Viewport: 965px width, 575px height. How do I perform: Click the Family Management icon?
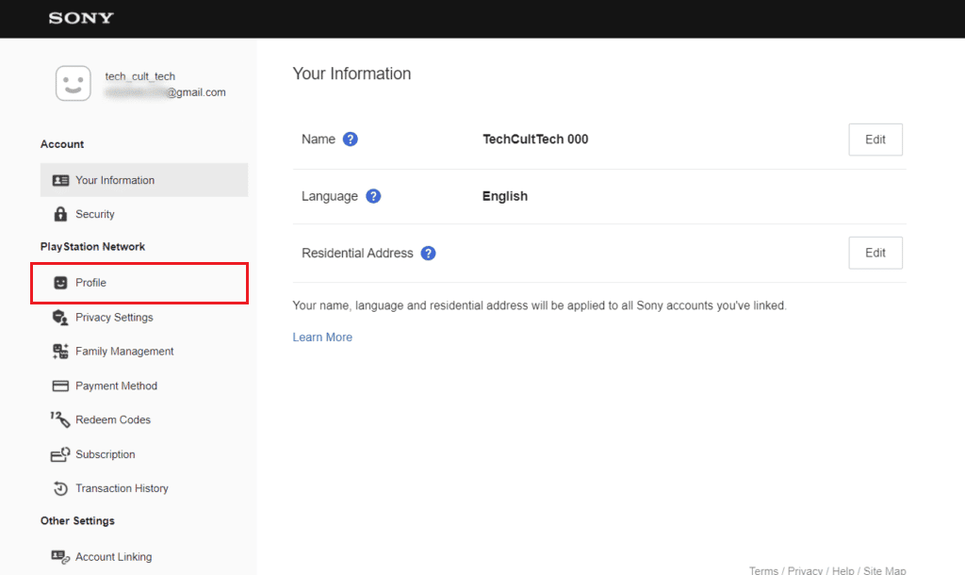60,352
